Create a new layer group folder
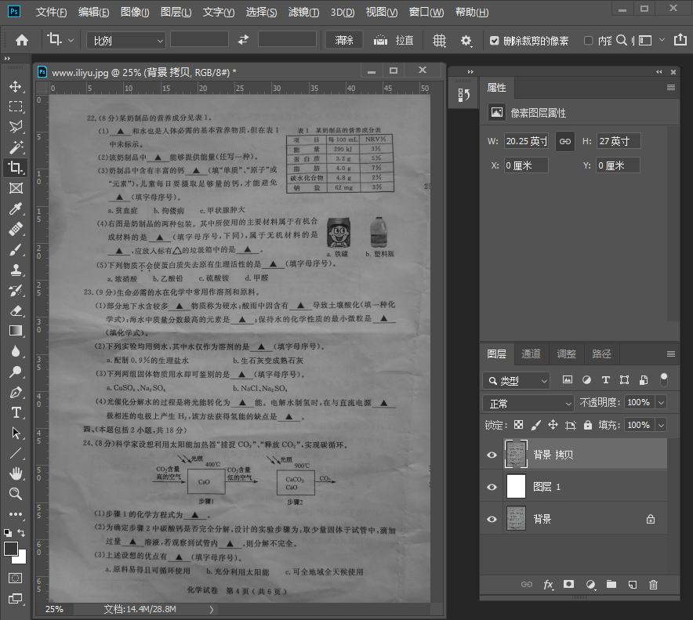The width and height of the screenshot is (693, 620). tap(611, 584)
